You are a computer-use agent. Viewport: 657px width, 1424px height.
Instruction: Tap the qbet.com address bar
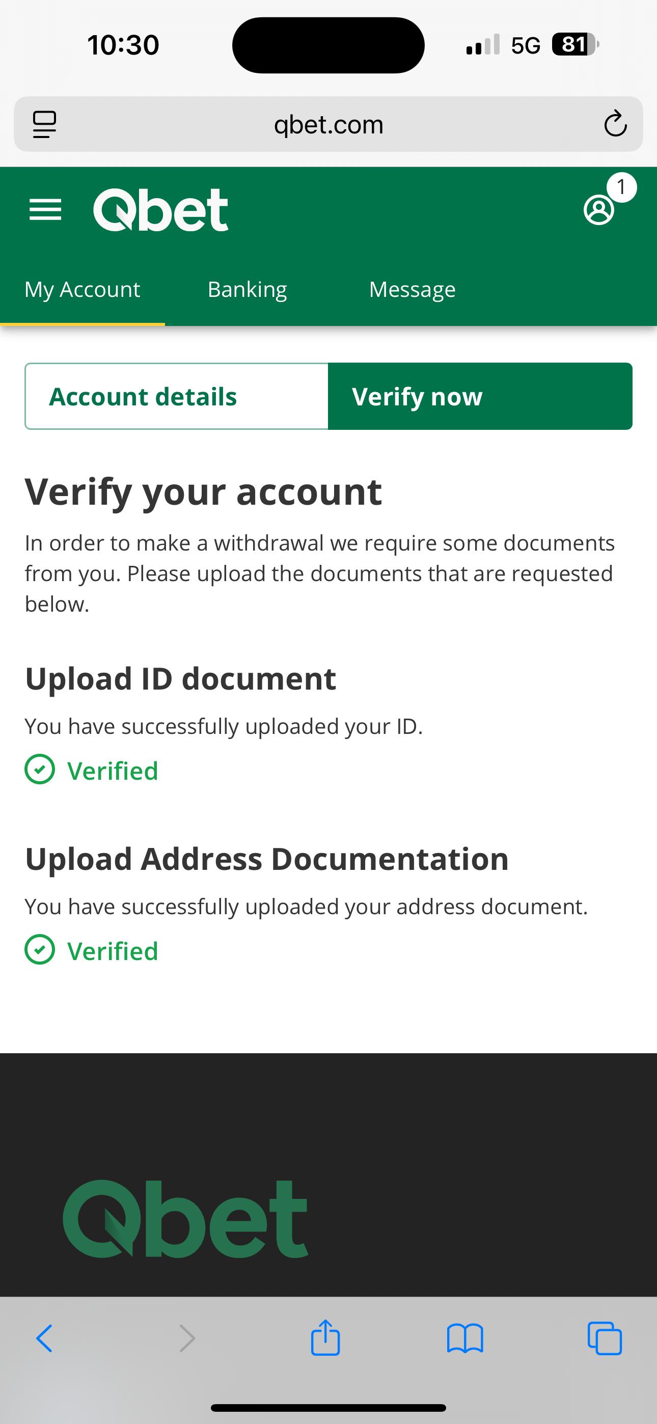[x=328, y=124]
